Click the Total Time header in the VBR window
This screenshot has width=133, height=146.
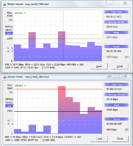click(x=116, y=85)
